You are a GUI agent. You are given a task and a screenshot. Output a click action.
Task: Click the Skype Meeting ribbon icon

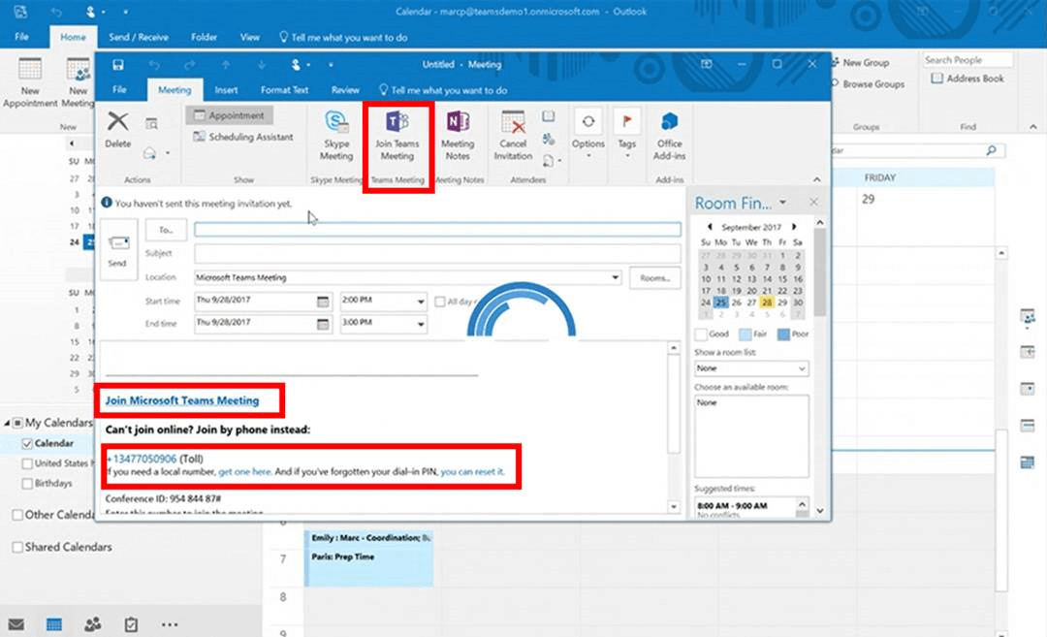click(336, 124)
